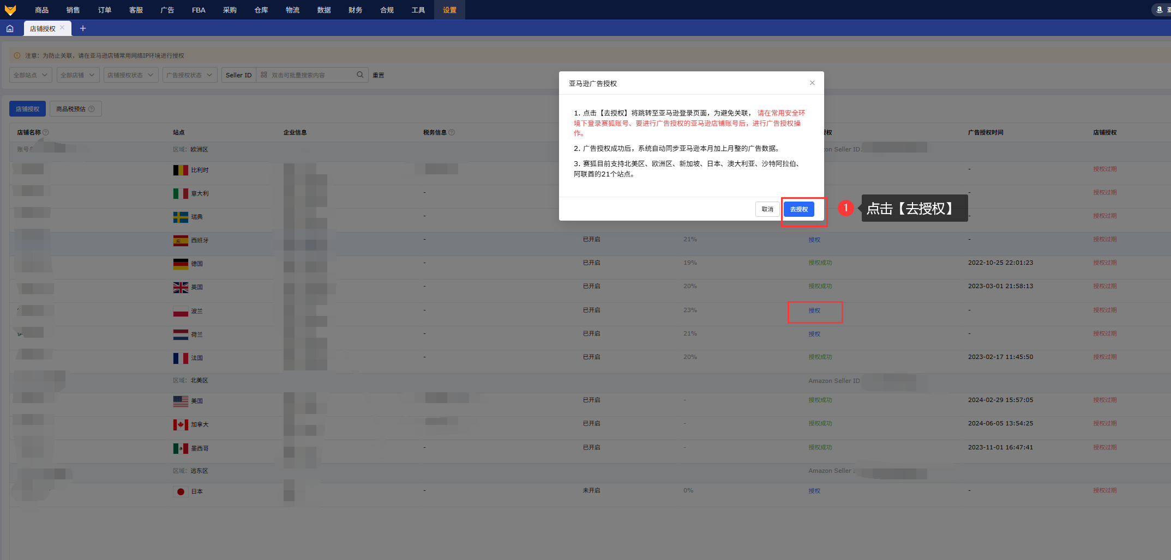The height and width of the screenshot is (560, 1171).
Task: Click the warning icon in the notice banner
Action: click(17, 56)
